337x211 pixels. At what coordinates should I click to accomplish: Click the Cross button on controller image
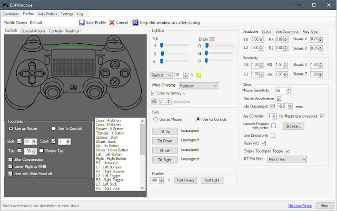[115, 82]
